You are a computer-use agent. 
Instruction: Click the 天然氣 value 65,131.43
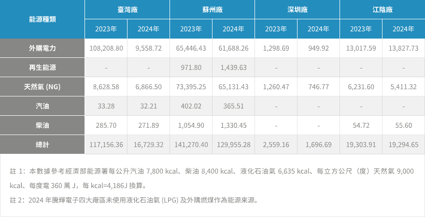tap(234, 87)
